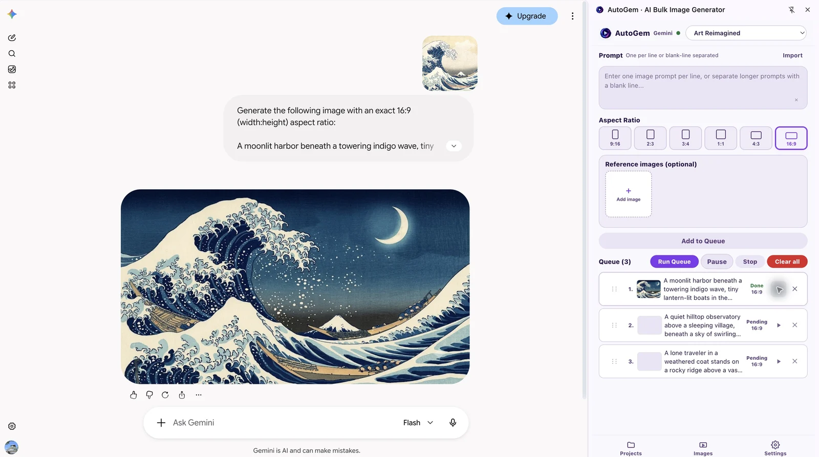Regenerate the response

coord(165,395)
